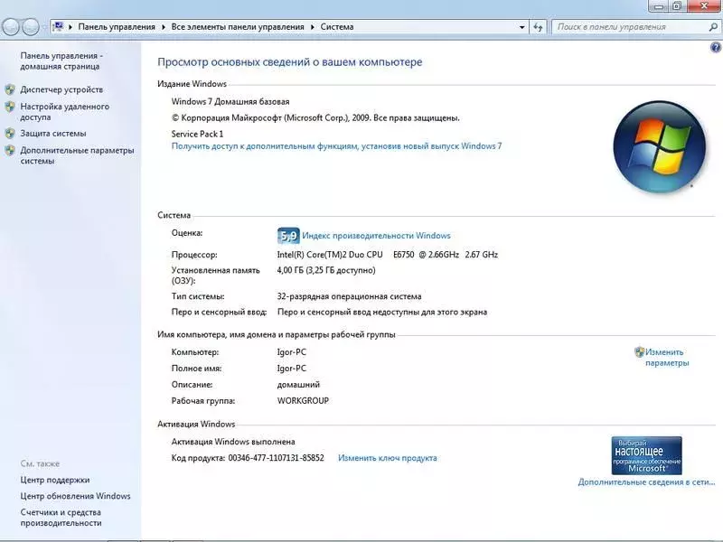Click pen and touch input unavailable value

tap(382, 312)
